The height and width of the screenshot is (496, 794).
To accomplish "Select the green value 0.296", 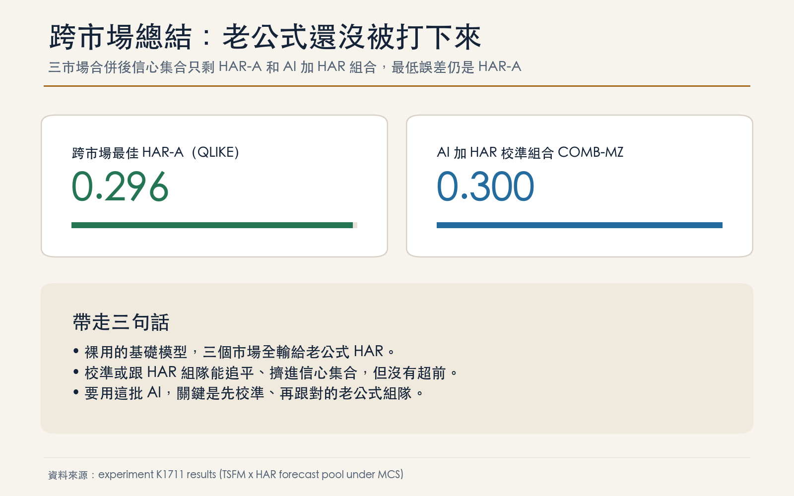I will tap(120, 187).
